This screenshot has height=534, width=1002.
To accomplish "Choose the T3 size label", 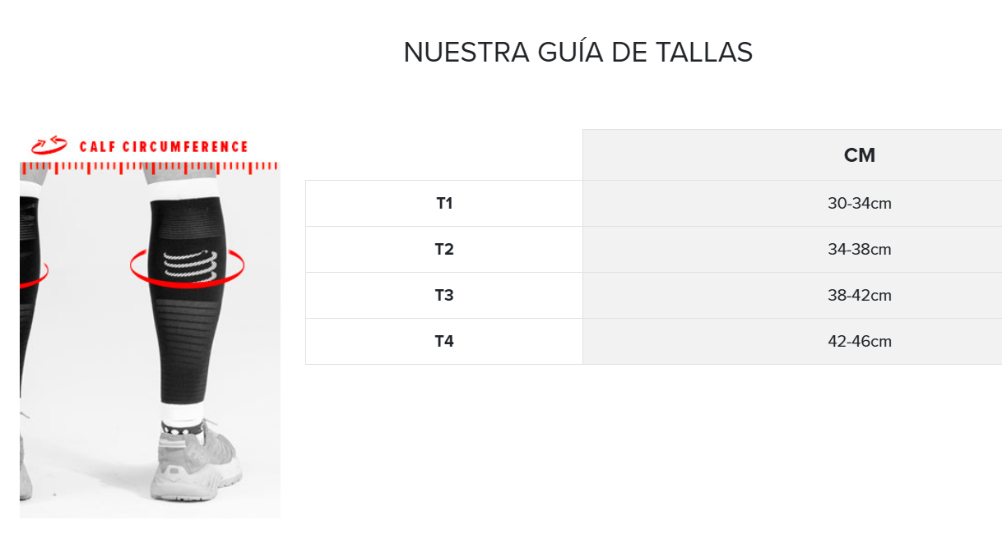I will [x=444, y=296].
